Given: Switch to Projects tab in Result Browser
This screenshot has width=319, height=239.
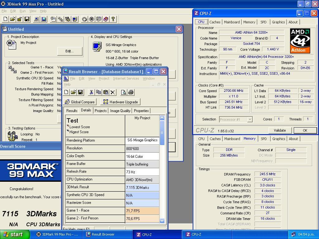Looking at the screenshot, I should 101,111.
